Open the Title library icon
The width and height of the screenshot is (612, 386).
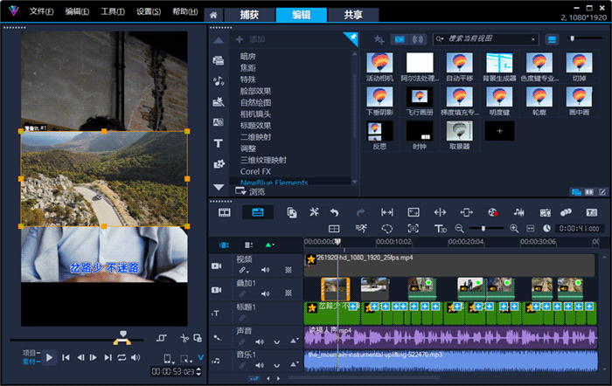click(x=219, y=143)
